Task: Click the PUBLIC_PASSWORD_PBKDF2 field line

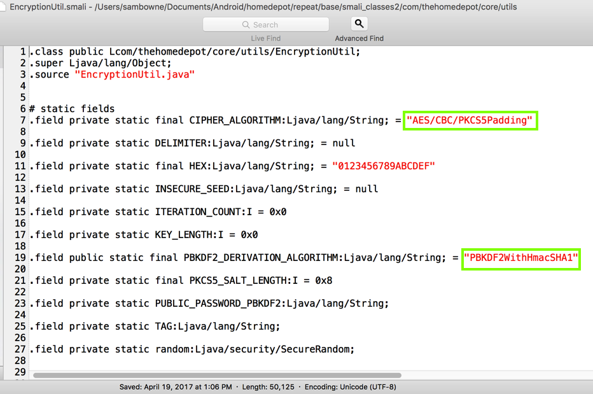Action: 209,304
